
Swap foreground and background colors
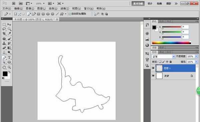(9, 72)
